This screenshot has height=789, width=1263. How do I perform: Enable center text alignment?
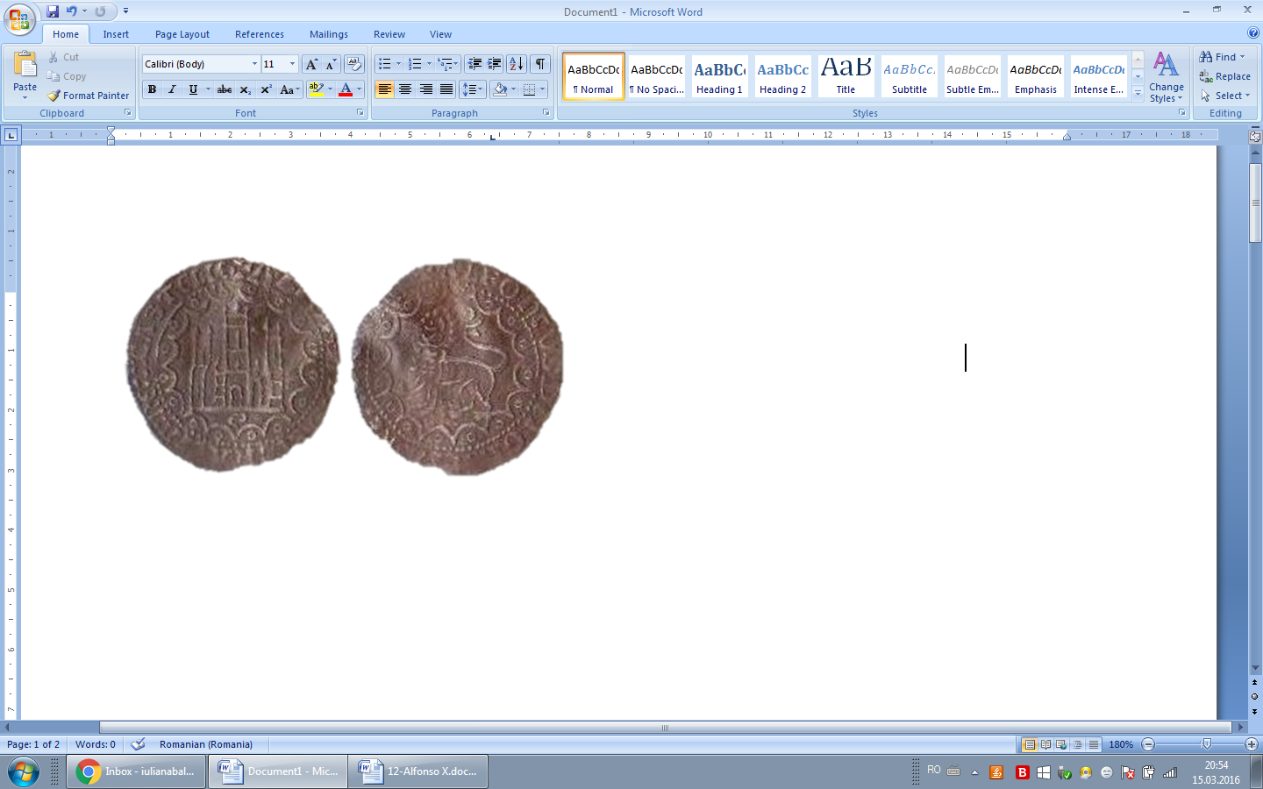(405, 89)
